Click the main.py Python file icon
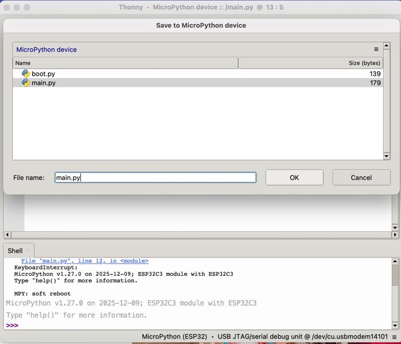The height and width of the screenshot is (344, 401). point(26,83)
